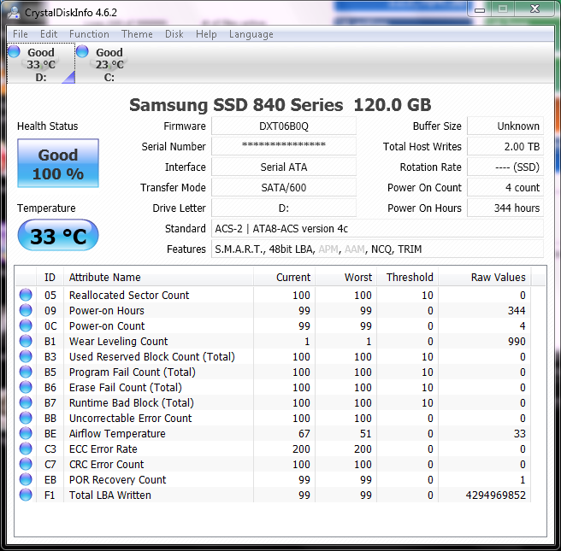
Task: Click the Features field with S.M.A.R.T.
Action: click(377, 249)
